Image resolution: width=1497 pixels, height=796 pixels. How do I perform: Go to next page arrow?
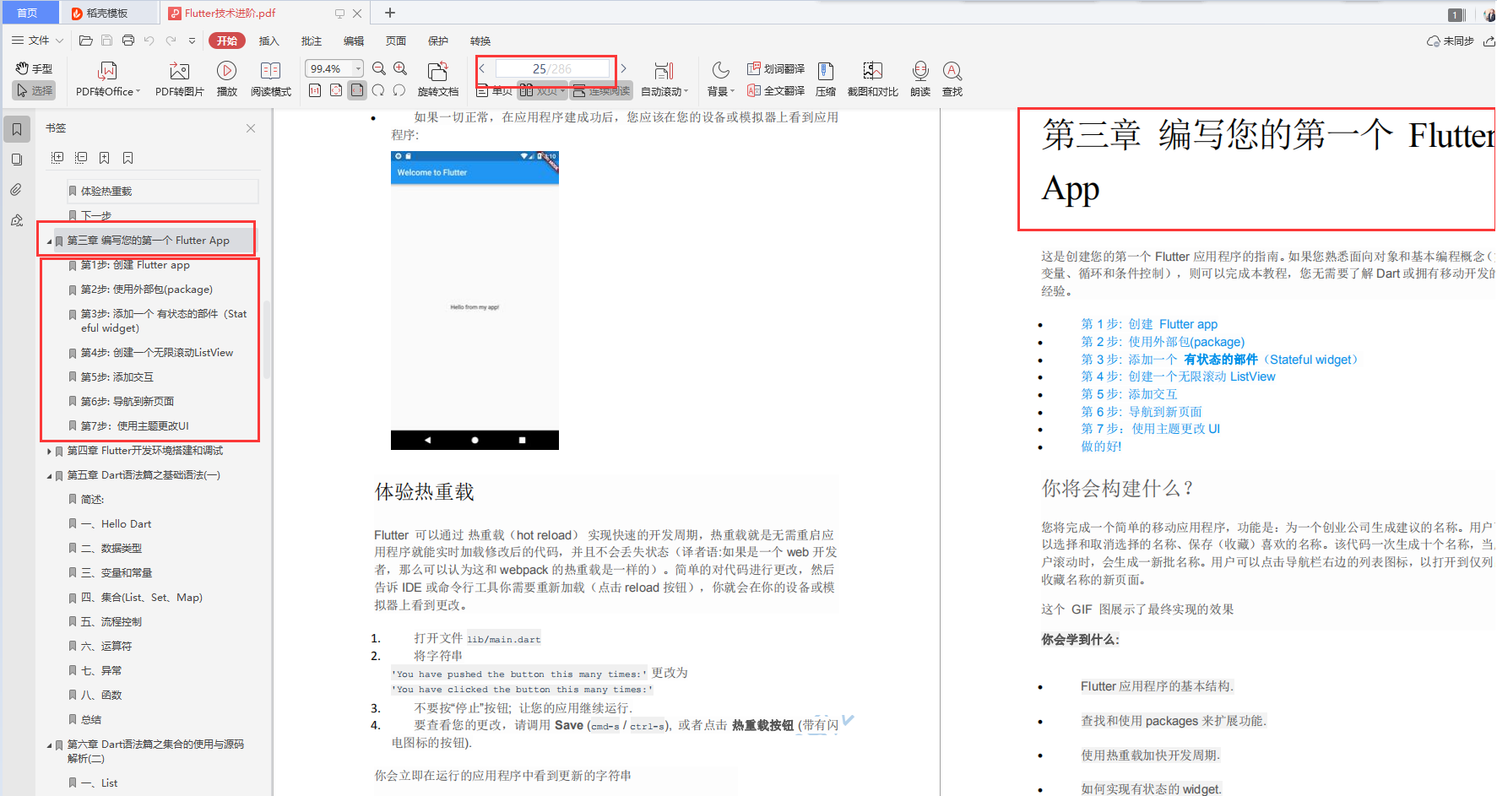click(x=623, y=68)
